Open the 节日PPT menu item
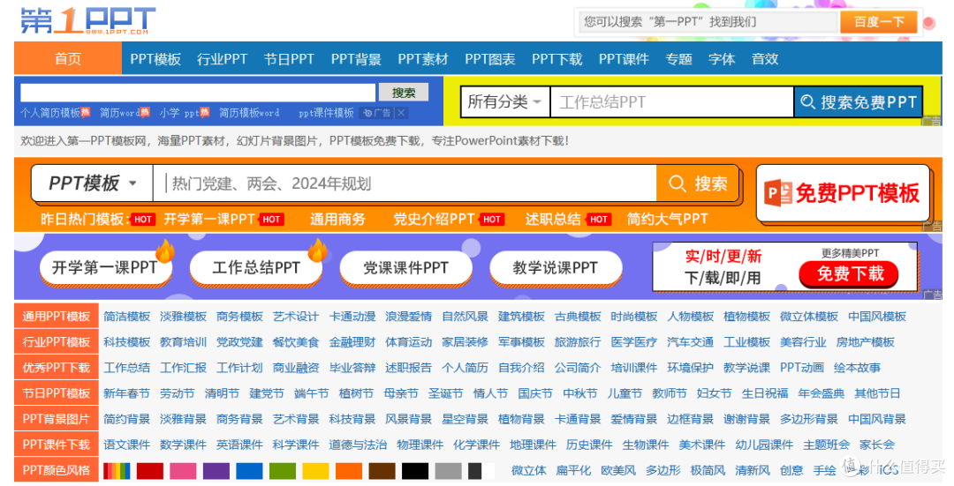Viewport: 954px width, 486px height. (x=289, y=59)
